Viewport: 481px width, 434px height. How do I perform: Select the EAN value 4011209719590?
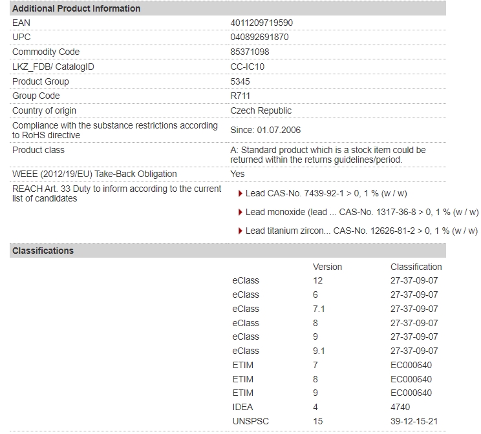[x=261, y=23]
